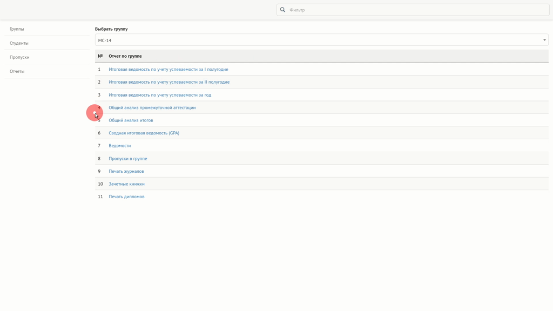Open Общий анализ промежуточной аттестации
This screenshot has width=553, height=311.
pyautogui.click(x=152, y=107)
